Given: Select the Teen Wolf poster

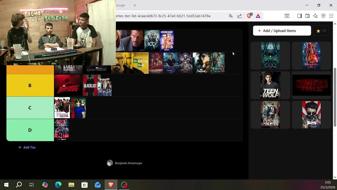Looking at the screenshot, I should (270, 85).
